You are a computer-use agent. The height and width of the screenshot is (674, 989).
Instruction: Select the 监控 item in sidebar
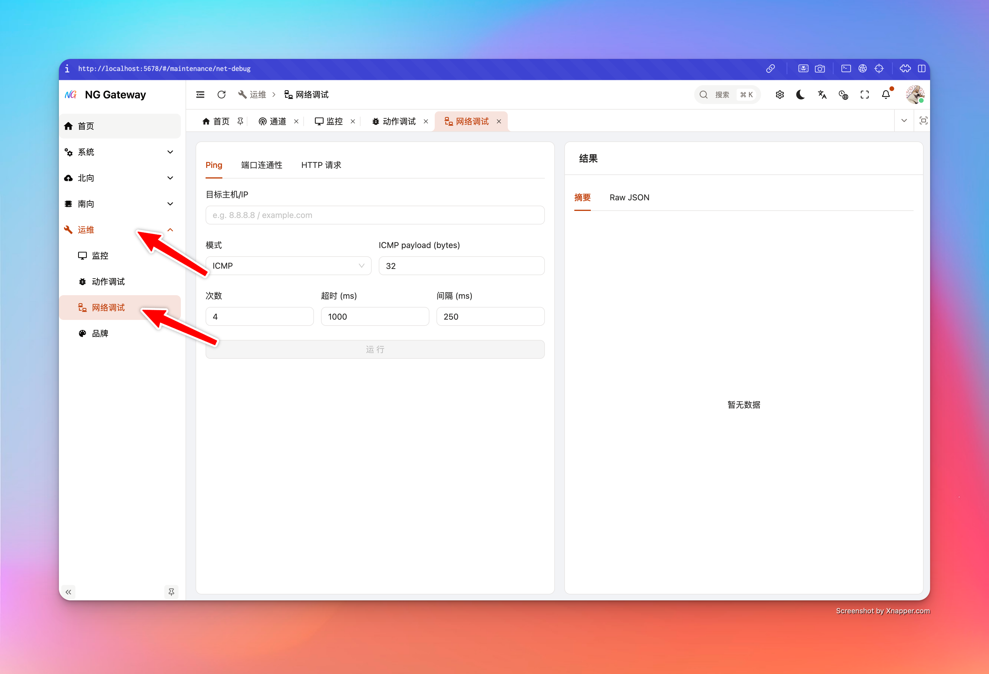[x=100, y=255]
